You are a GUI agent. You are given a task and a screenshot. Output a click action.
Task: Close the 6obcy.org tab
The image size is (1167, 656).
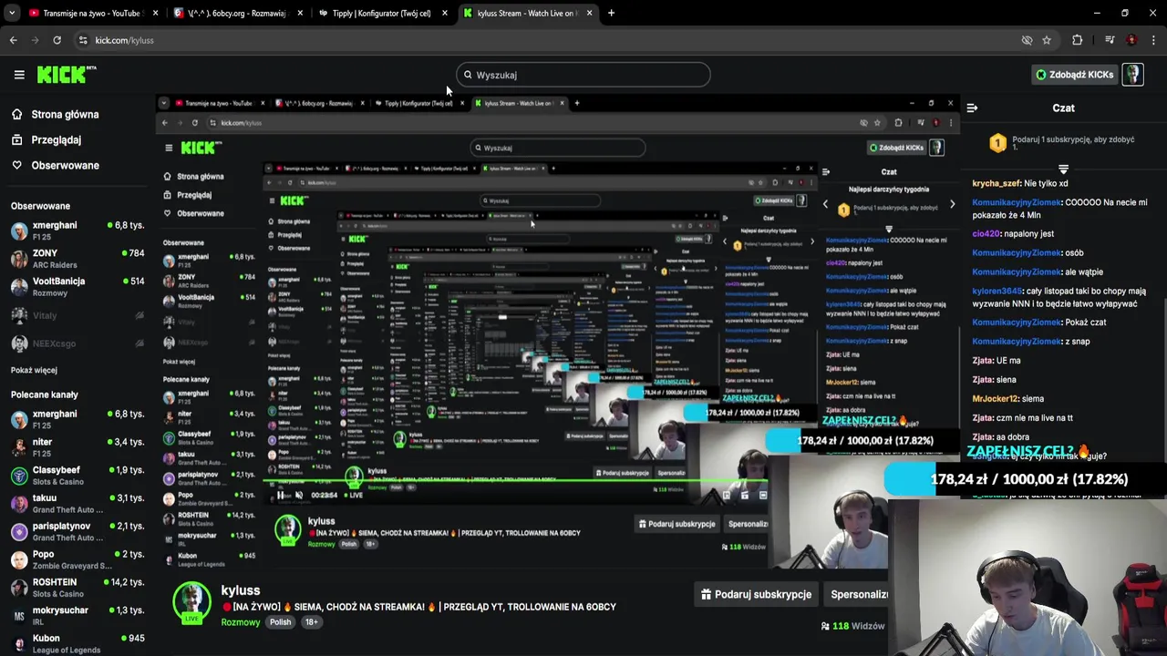coord(300,13)
